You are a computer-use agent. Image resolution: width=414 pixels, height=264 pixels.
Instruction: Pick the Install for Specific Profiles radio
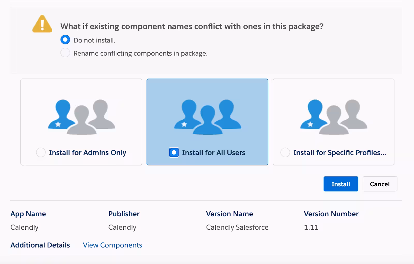point(285,152)
